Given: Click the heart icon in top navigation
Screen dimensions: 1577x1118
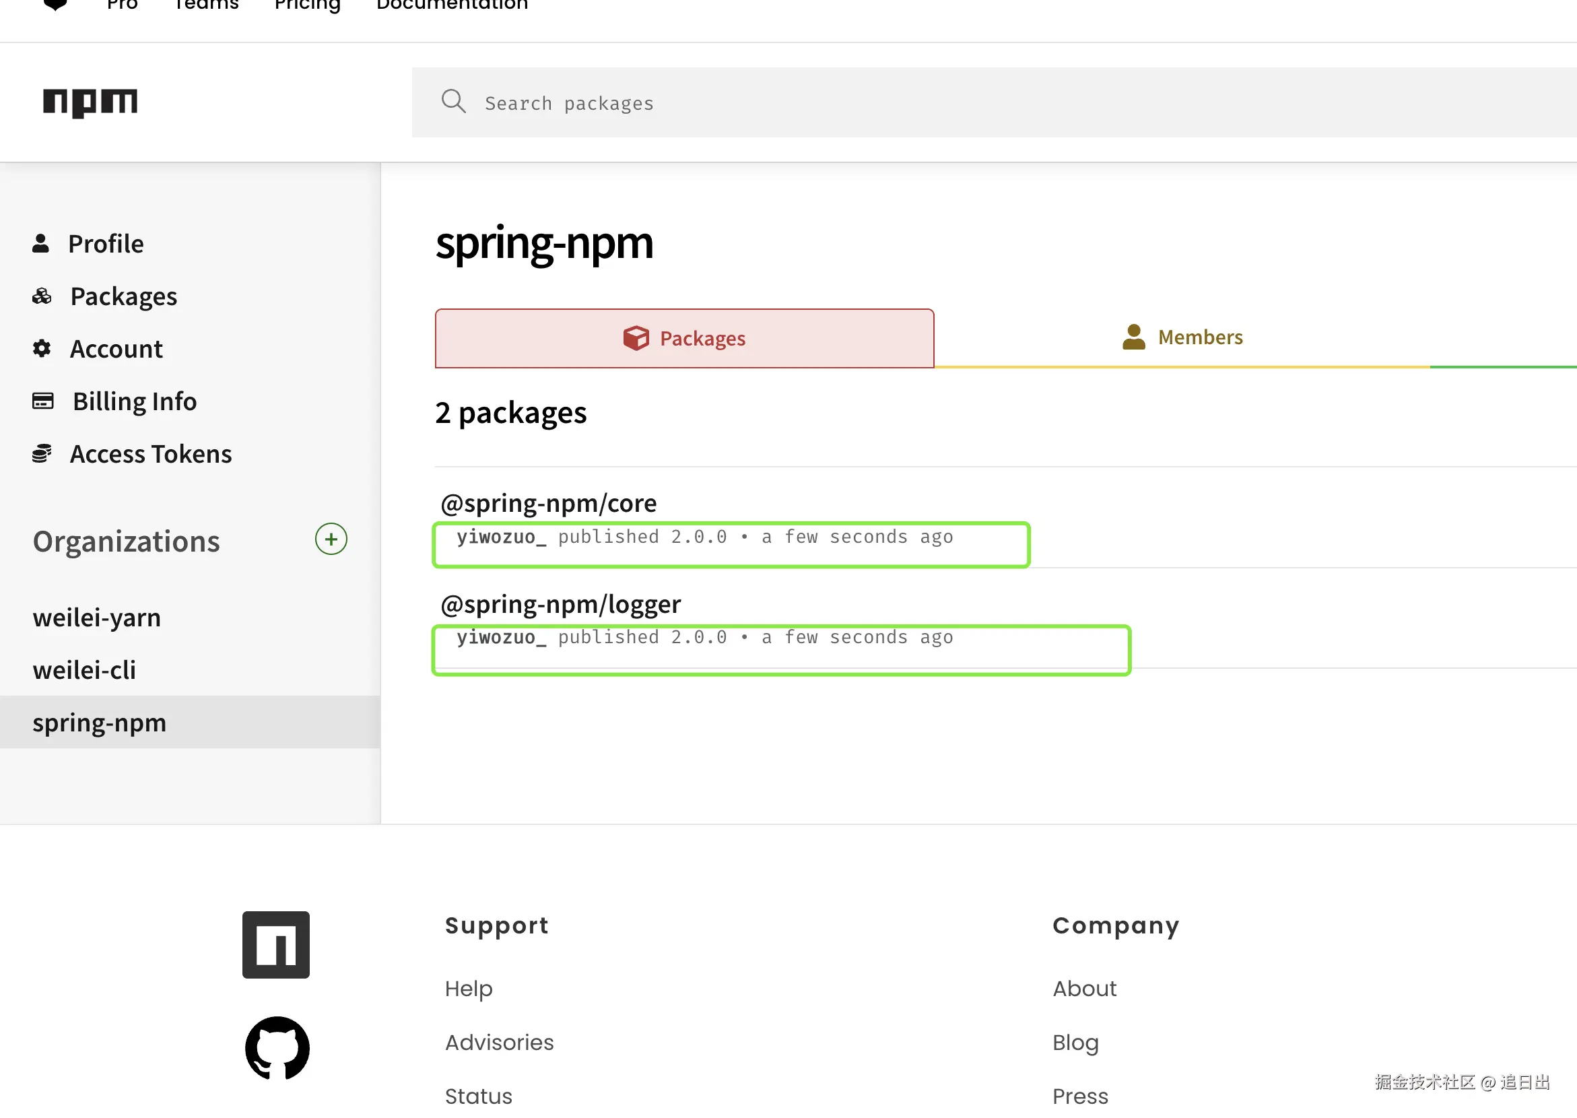Looking at the screenshot, I should [x=55, y=4].
